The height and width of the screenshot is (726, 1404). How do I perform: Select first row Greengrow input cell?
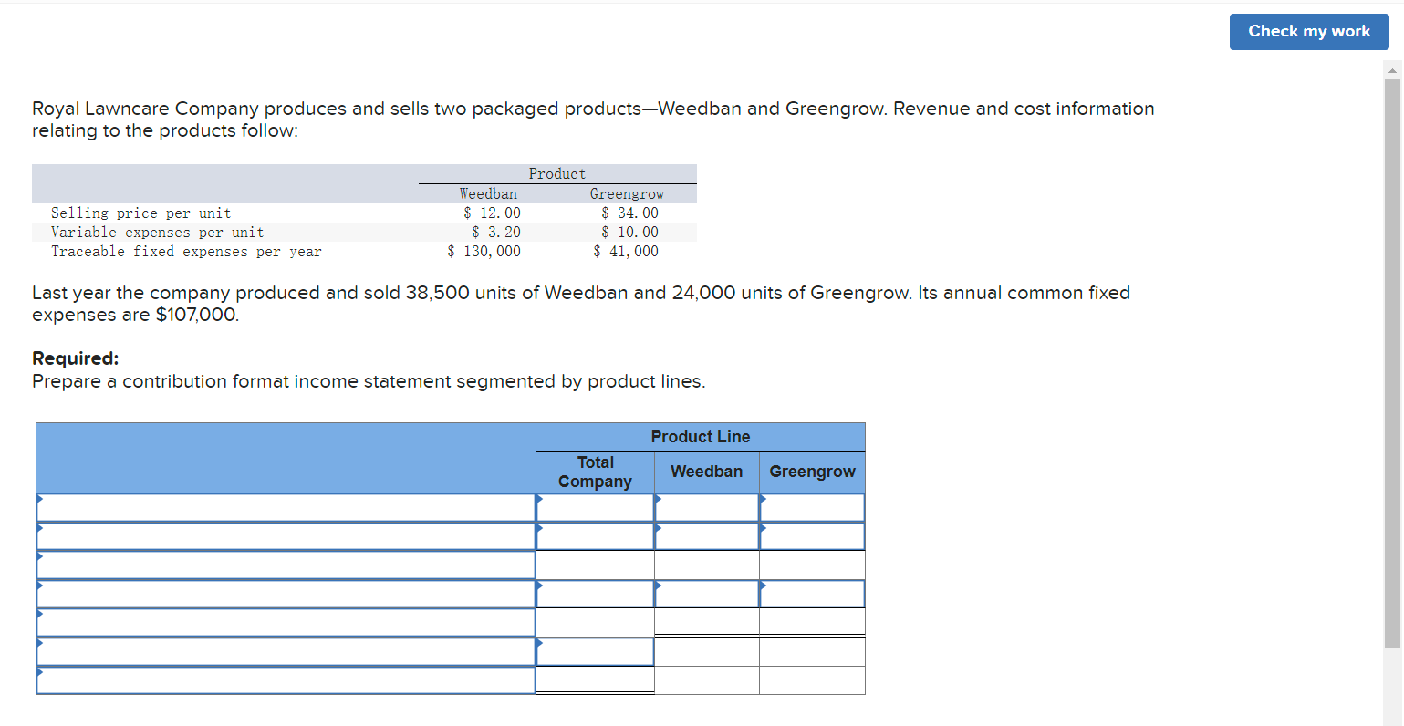(812, 508)
